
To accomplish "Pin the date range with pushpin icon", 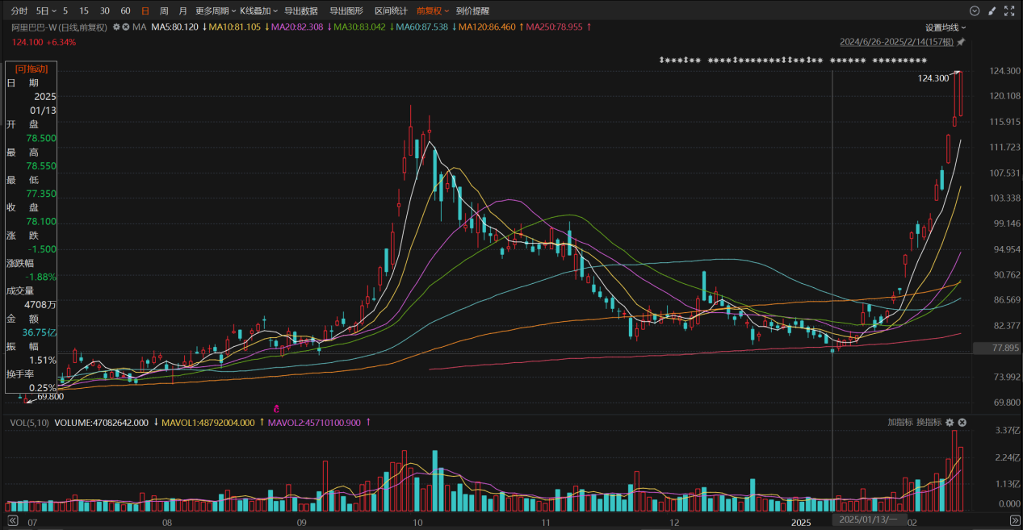I will 961,42.
